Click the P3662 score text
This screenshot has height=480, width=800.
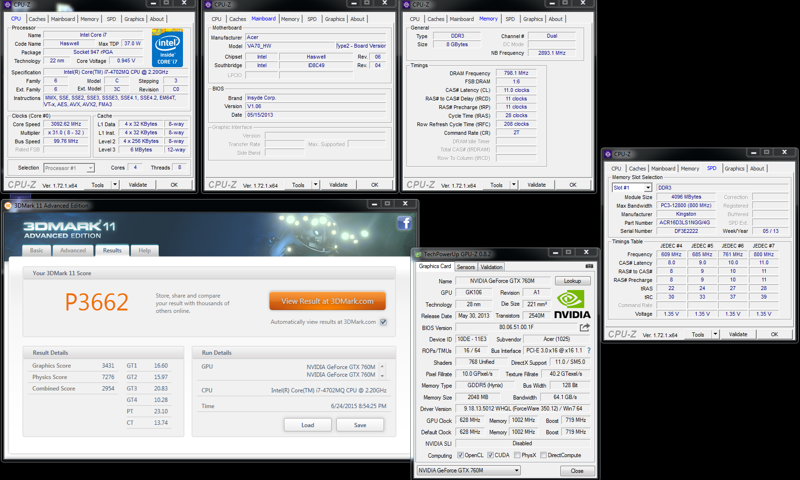point(97,302)
